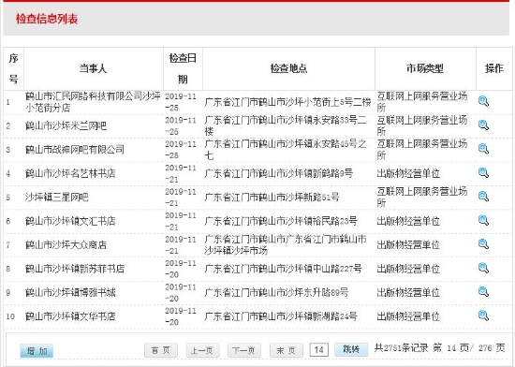Go to previous page with 上一页

(202, 350)
